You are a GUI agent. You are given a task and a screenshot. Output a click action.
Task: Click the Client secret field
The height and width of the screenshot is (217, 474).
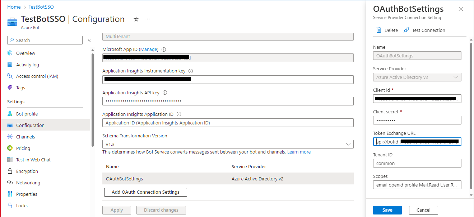pos(417,120)
